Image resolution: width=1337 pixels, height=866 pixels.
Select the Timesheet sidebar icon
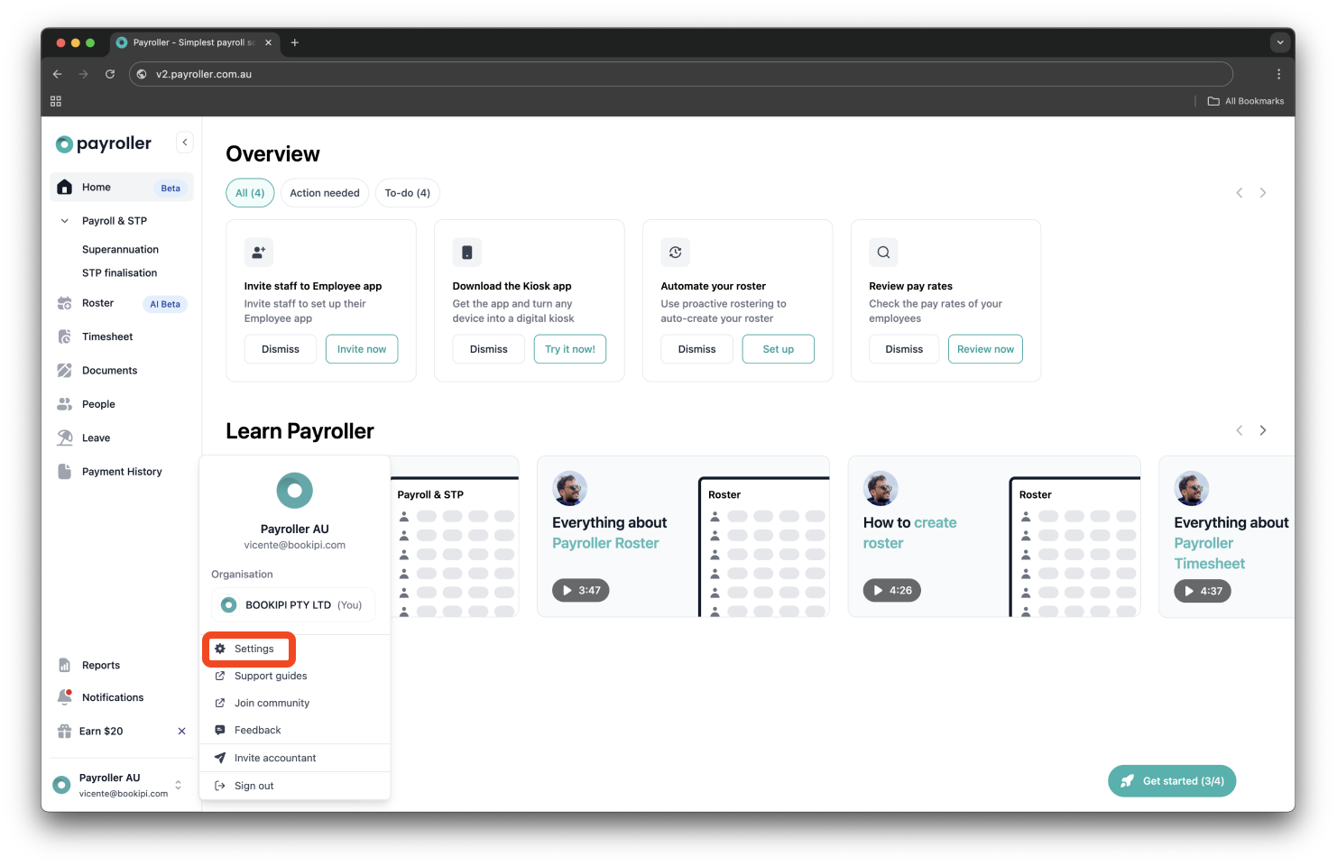(64, 336)
